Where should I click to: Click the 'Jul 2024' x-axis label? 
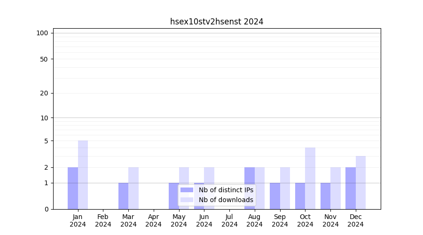tap(229, 220)
